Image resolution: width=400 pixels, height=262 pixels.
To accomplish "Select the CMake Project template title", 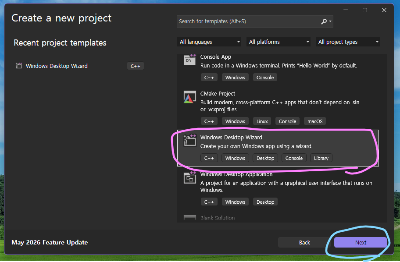I will coord(218,93).
